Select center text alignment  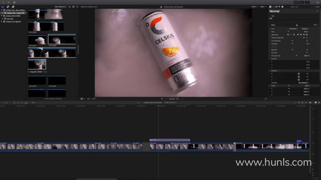click(x=291, y=35)
